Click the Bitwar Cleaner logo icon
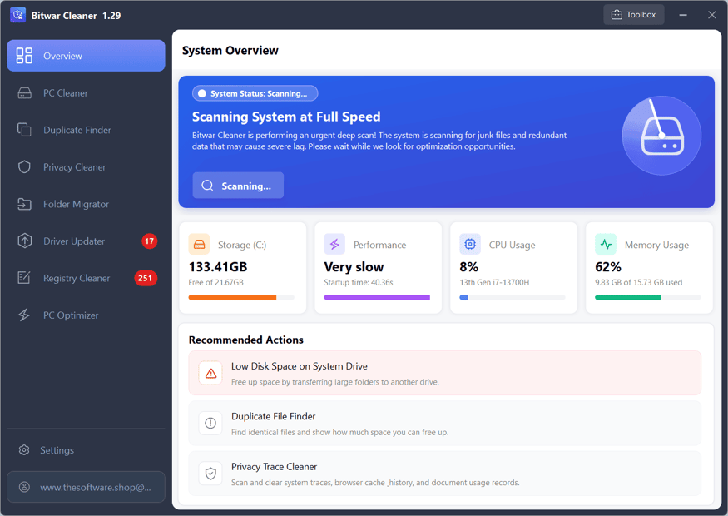The width and height of the screenshot is (728, 516). 18,15
